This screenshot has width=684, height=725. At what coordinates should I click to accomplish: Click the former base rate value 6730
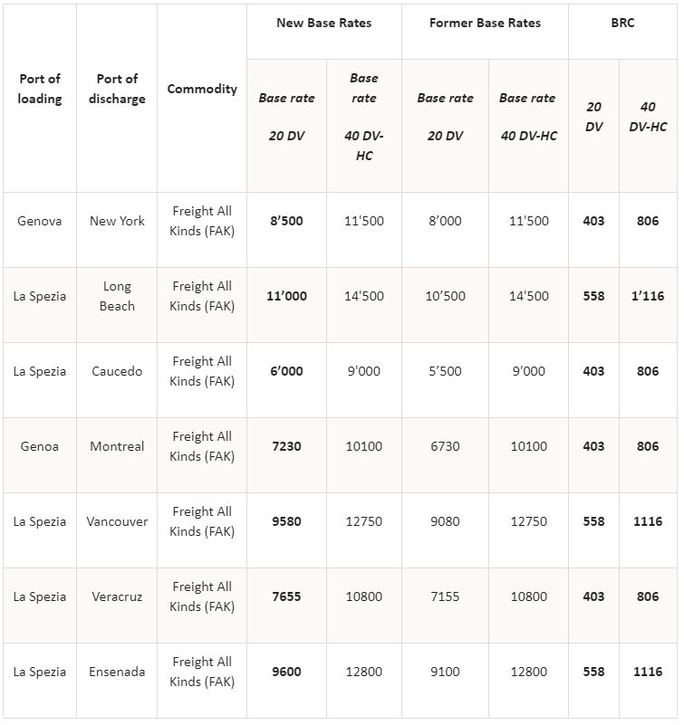[x=445, y=446]
